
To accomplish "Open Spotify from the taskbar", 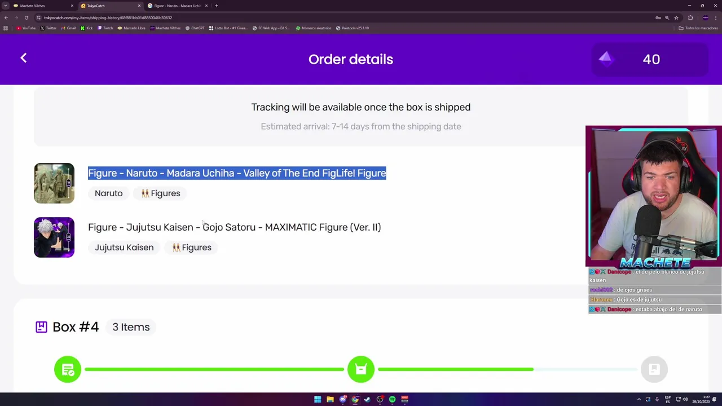I will [392, 399].
